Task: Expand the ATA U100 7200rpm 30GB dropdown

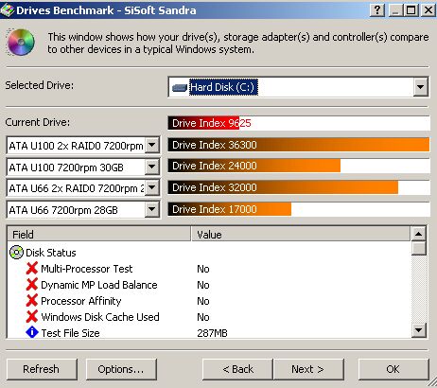Action: coord(152,167)
